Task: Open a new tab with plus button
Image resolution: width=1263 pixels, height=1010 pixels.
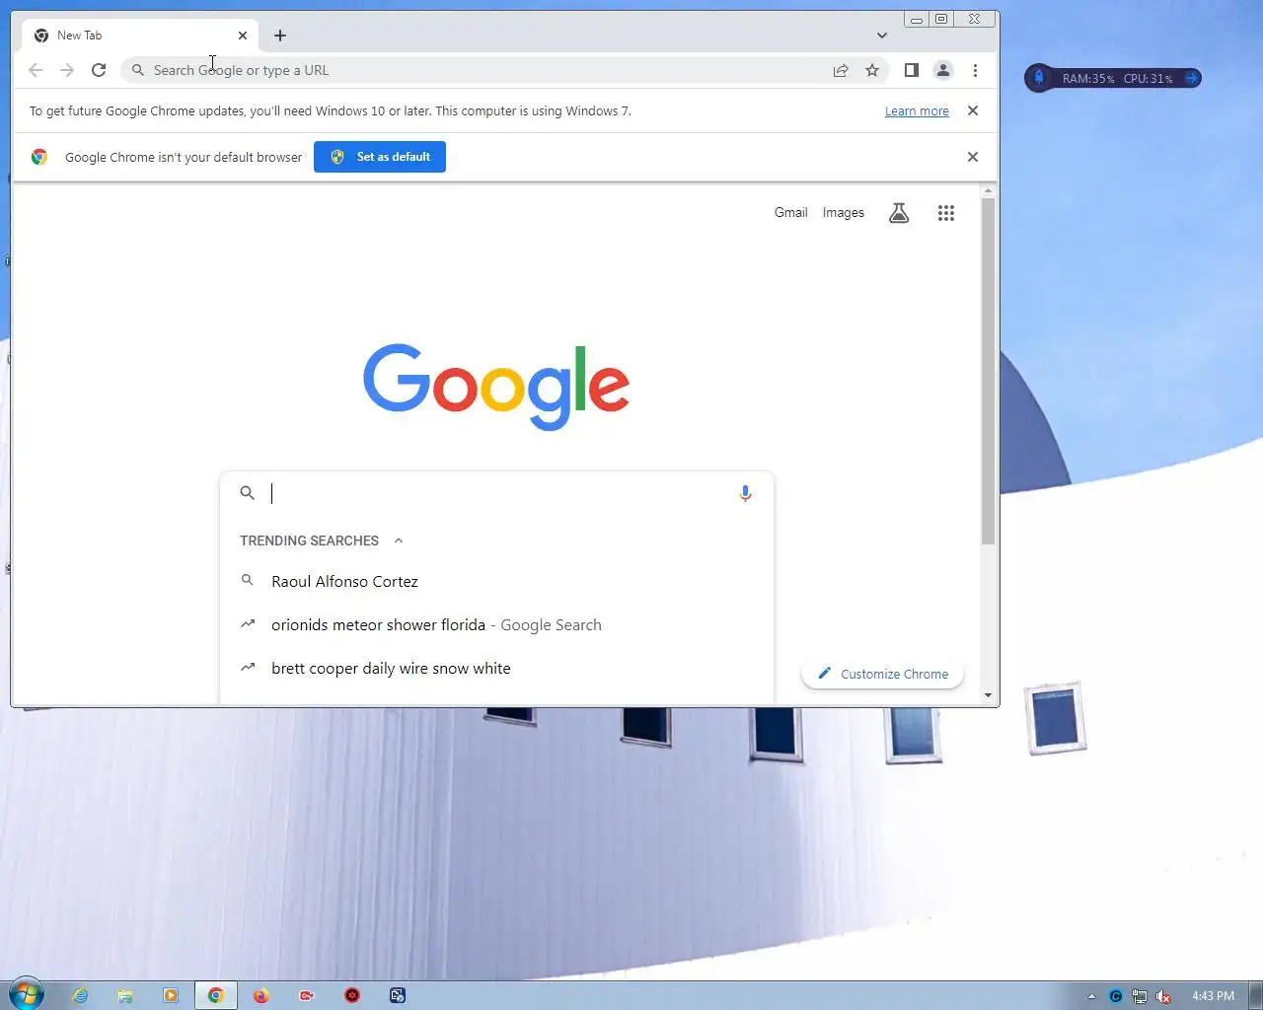Action: click(x=280, y=36)
